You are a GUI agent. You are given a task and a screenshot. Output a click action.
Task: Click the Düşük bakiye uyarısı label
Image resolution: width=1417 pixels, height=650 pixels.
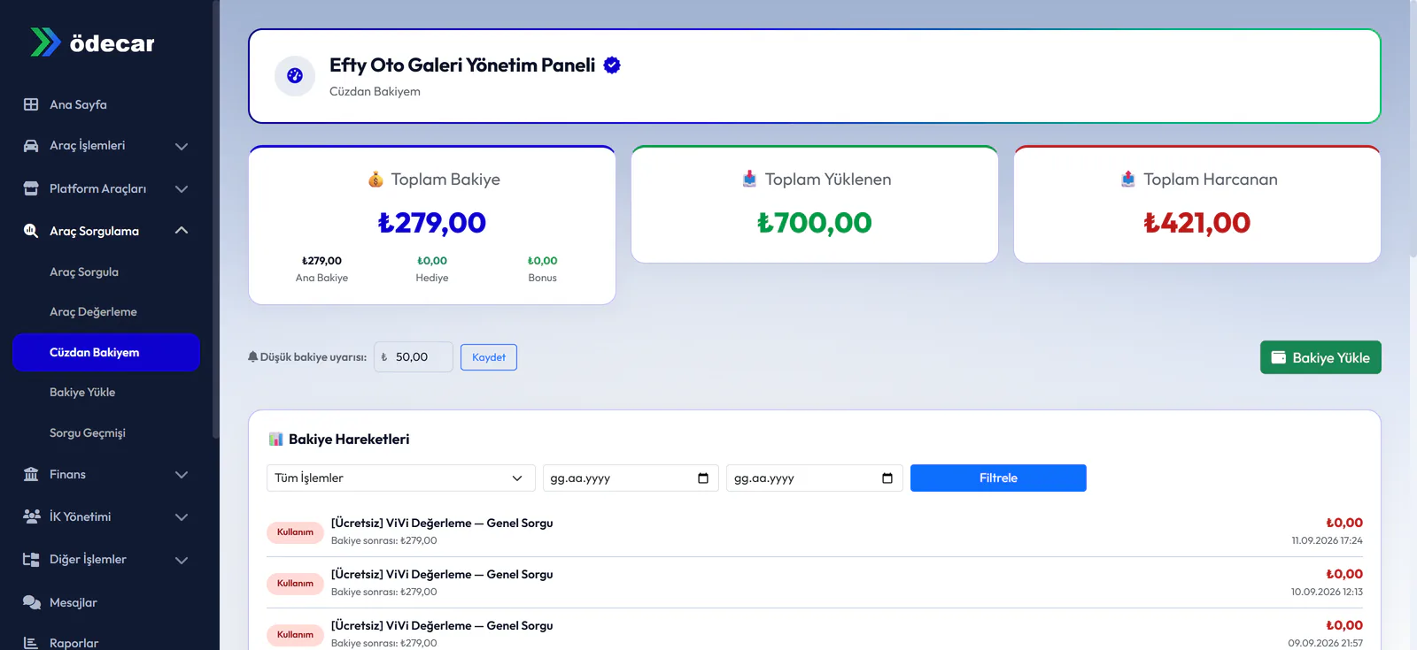point(314,357)
